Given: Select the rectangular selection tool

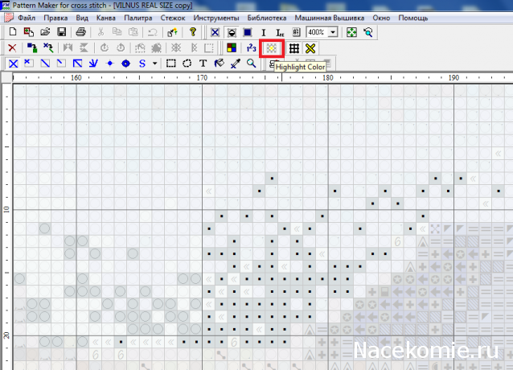Looking at the screenshot, I should [x=171, y=63].
